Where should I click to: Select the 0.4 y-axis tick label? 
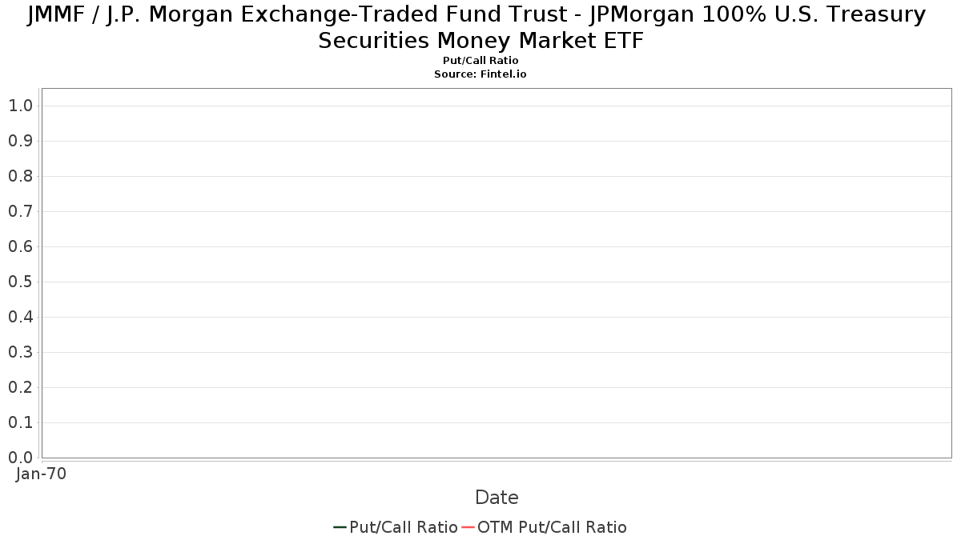20,317
